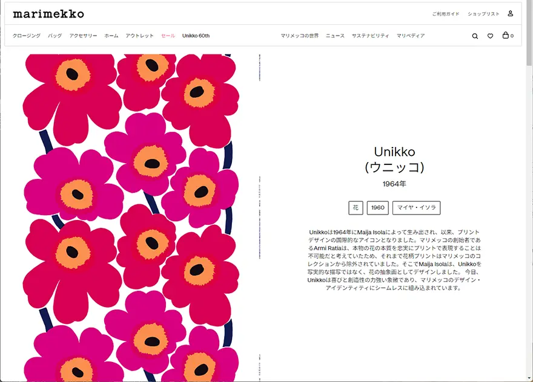
Task: Open サステナビリティ menu item
Action: pyautogui.click(x=370, y=36)
